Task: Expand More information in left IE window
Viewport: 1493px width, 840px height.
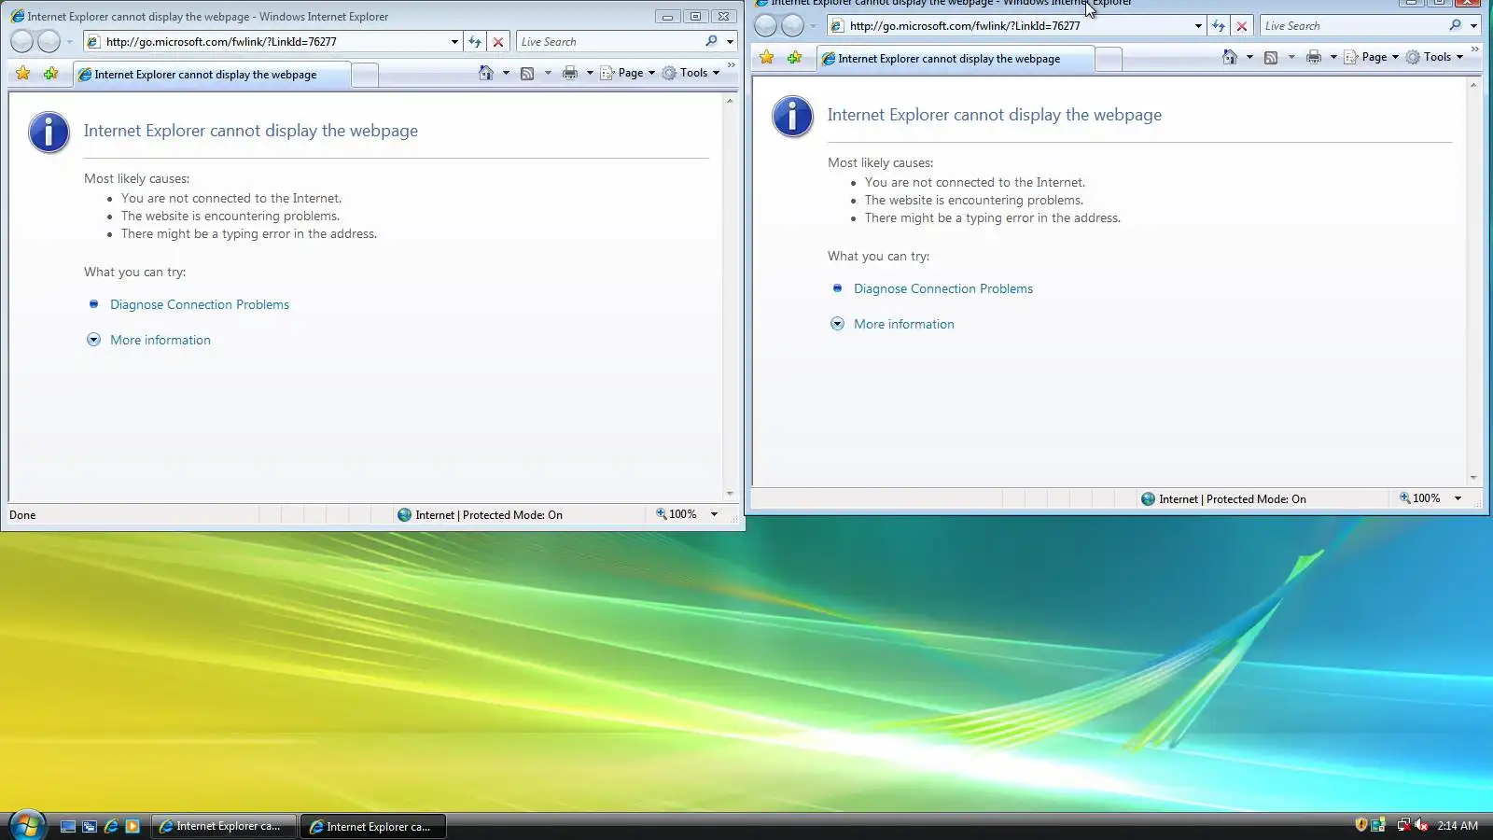Action: coord(160,340)
